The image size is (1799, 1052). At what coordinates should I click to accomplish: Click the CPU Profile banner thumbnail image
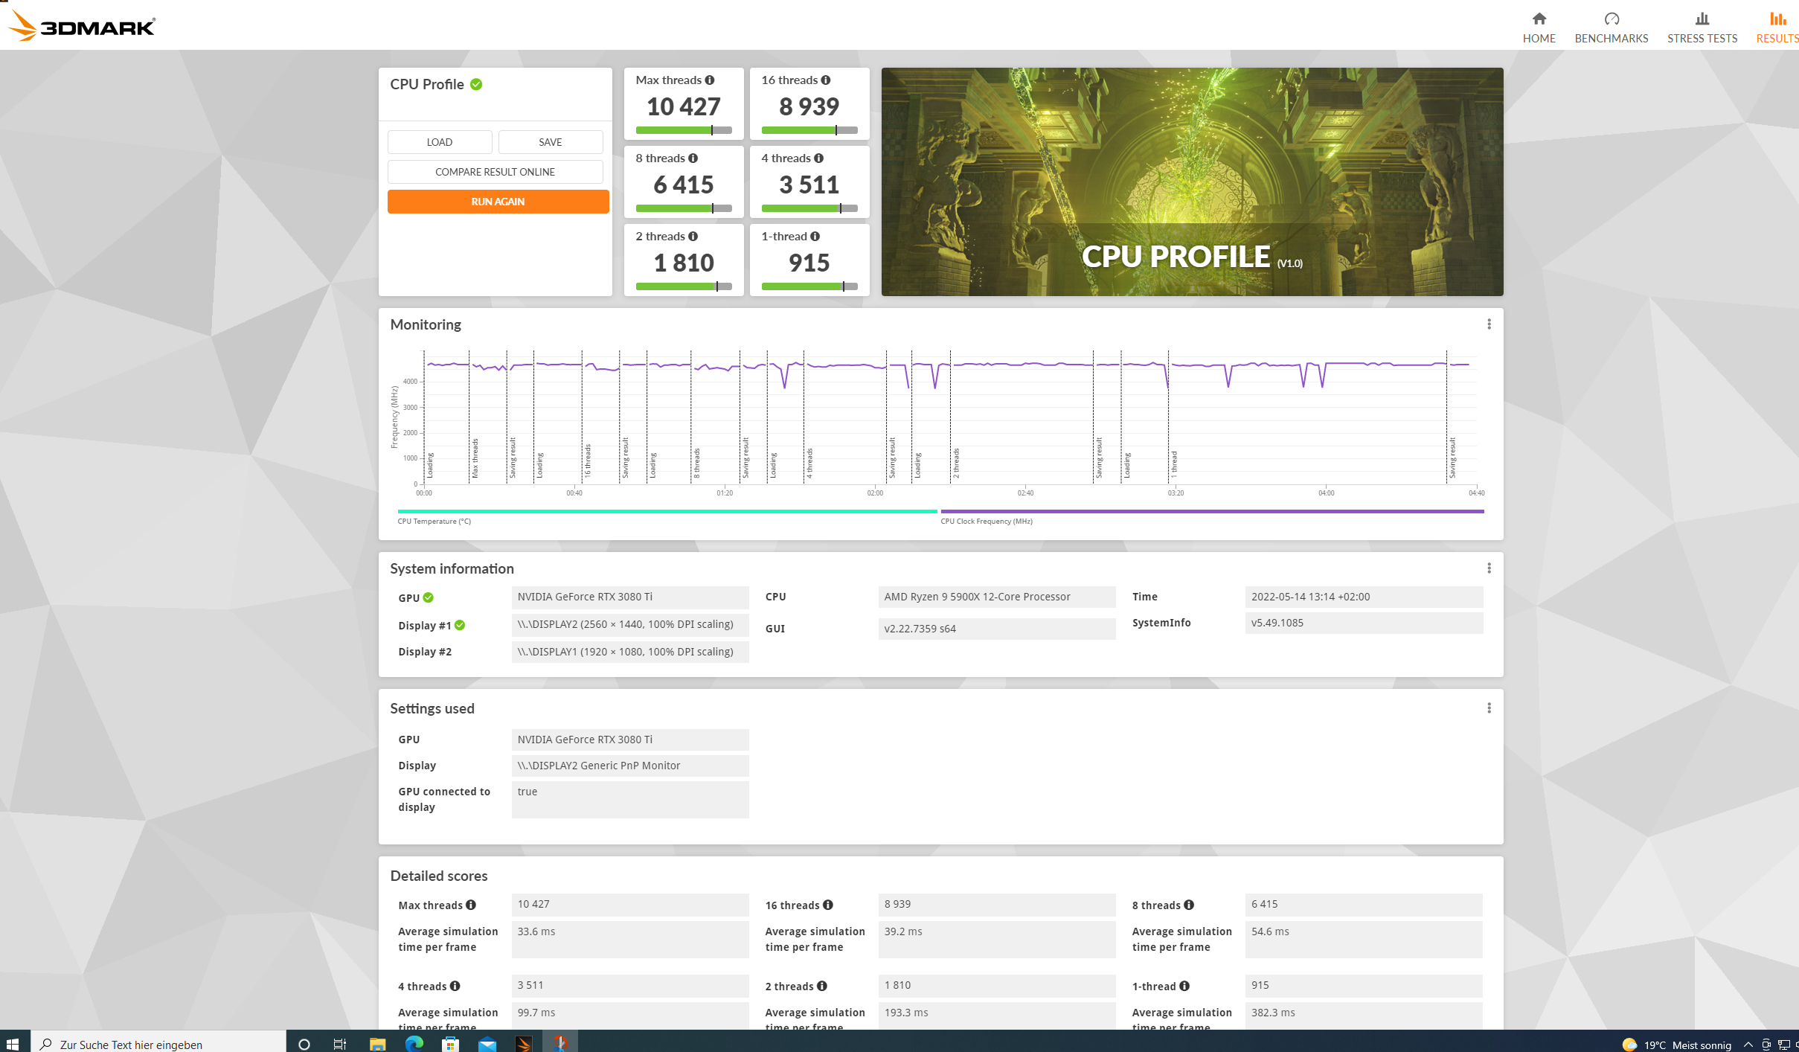[x=1191, y=182]
